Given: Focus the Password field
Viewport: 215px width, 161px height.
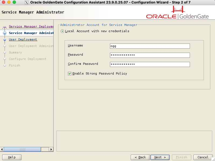Looking at the screenshot, I should tap(150, 55).
